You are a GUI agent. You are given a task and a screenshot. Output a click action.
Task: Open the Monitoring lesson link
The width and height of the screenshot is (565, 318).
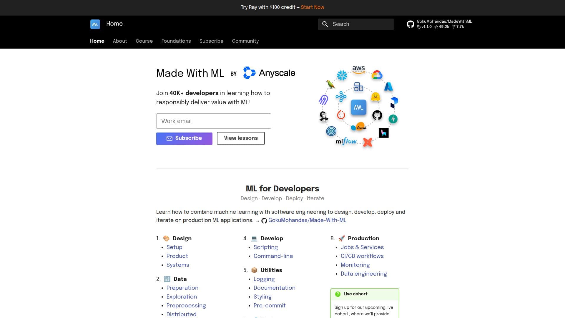pyautogui.click(x=355, y=265)
